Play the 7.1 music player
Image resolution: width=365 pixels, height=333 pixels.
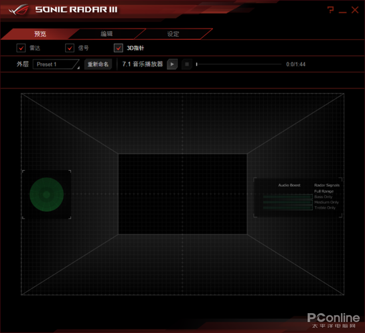tap(173, 64)
